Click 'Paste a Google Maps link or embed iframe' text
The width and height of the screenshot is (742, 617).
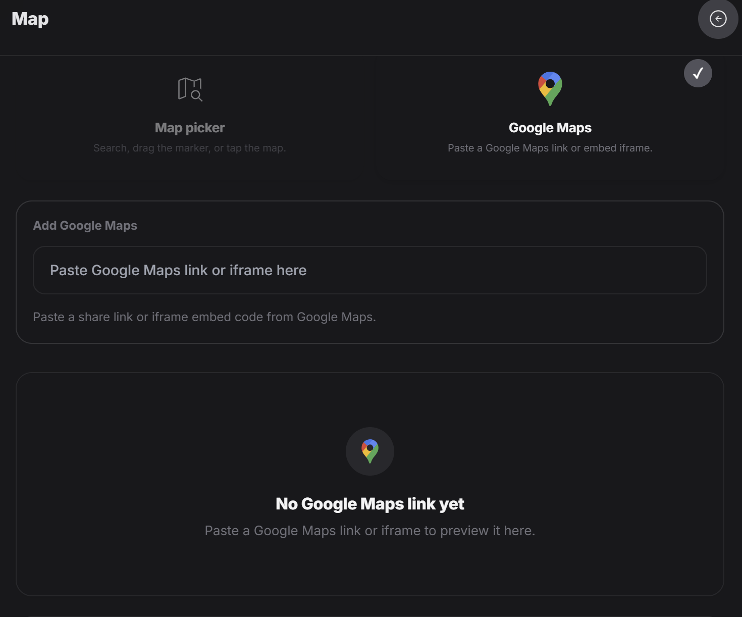click(x=550, y=148)
